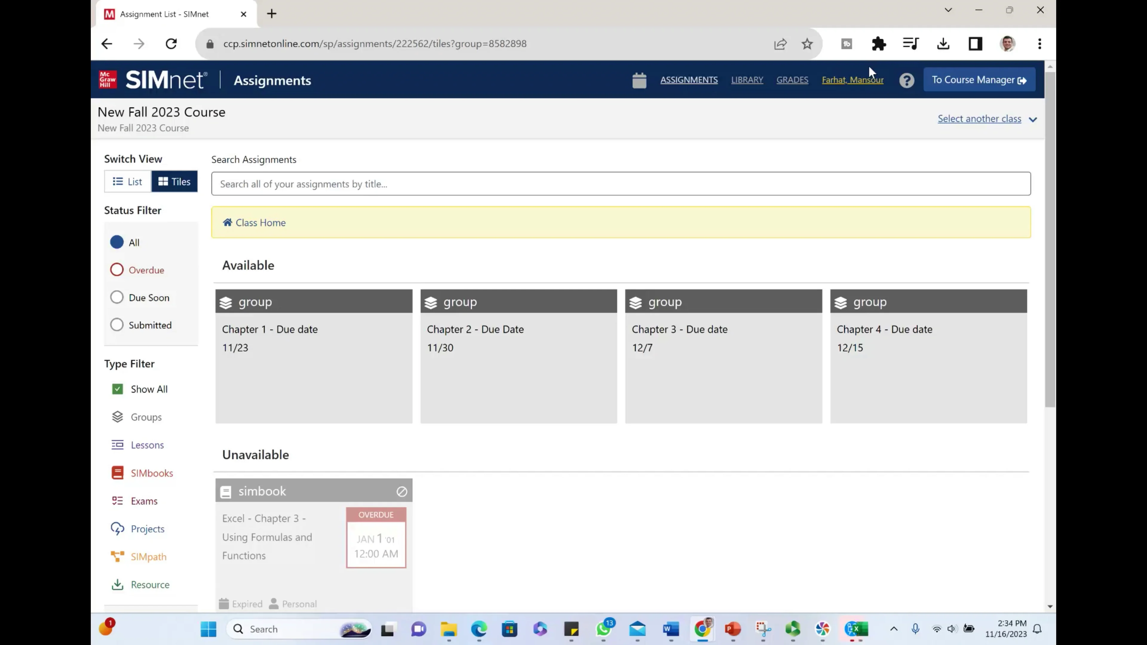
Task: Open Chrome tab search chevron
Action: tap(948, 10)
